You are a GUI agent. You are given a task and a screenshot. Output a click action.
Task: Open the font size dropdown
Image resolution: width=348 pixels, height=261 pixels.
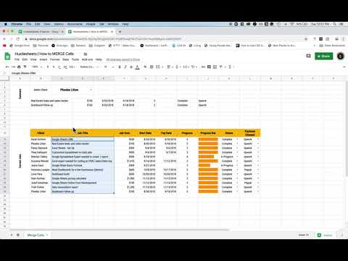[109, 67]
